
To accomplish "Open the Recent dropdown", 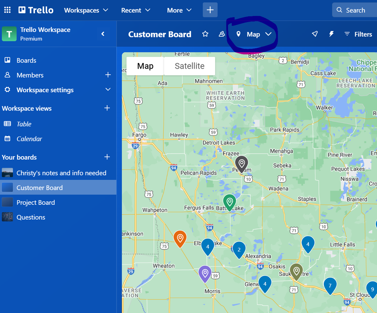I will click(x=135, y=10).
